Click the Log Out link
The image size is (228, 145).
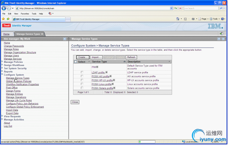(x=8, y=126)
